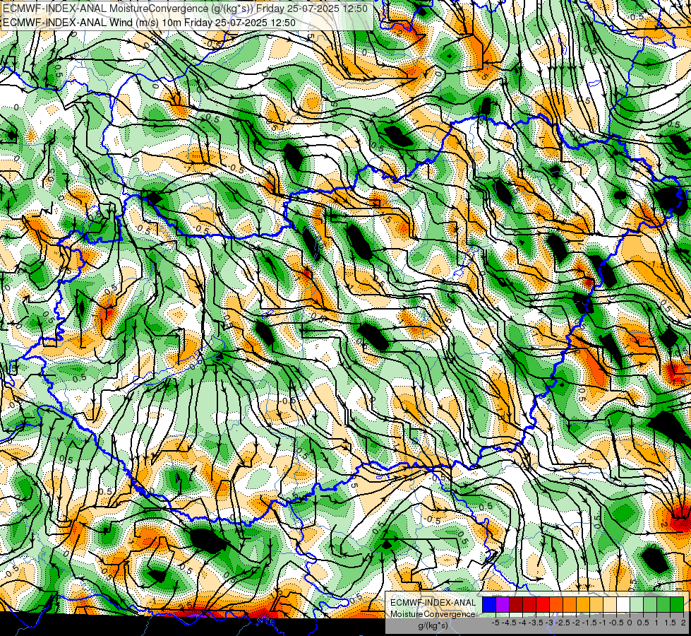Click the -2.5 tick label in legend
The width and height of the screenshot is (691, 636).
point(562,623)
